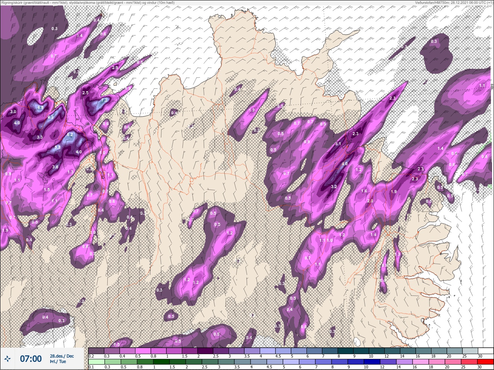
Task: Click the 07:00 forecast time display
Action: [x=31, y=359]
